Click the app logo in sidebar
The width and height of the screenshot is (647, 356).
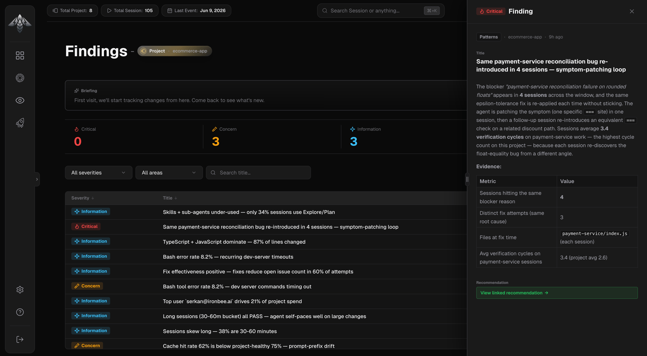[20, 23]
